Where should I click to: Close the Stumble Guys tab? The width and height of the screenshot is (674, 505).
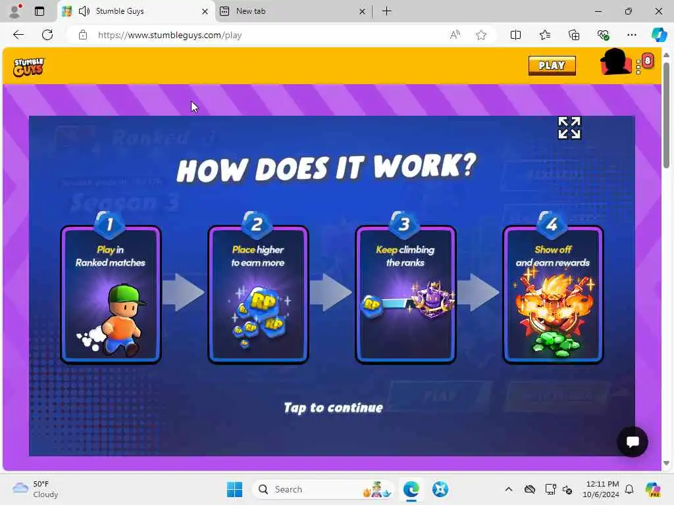205,12
